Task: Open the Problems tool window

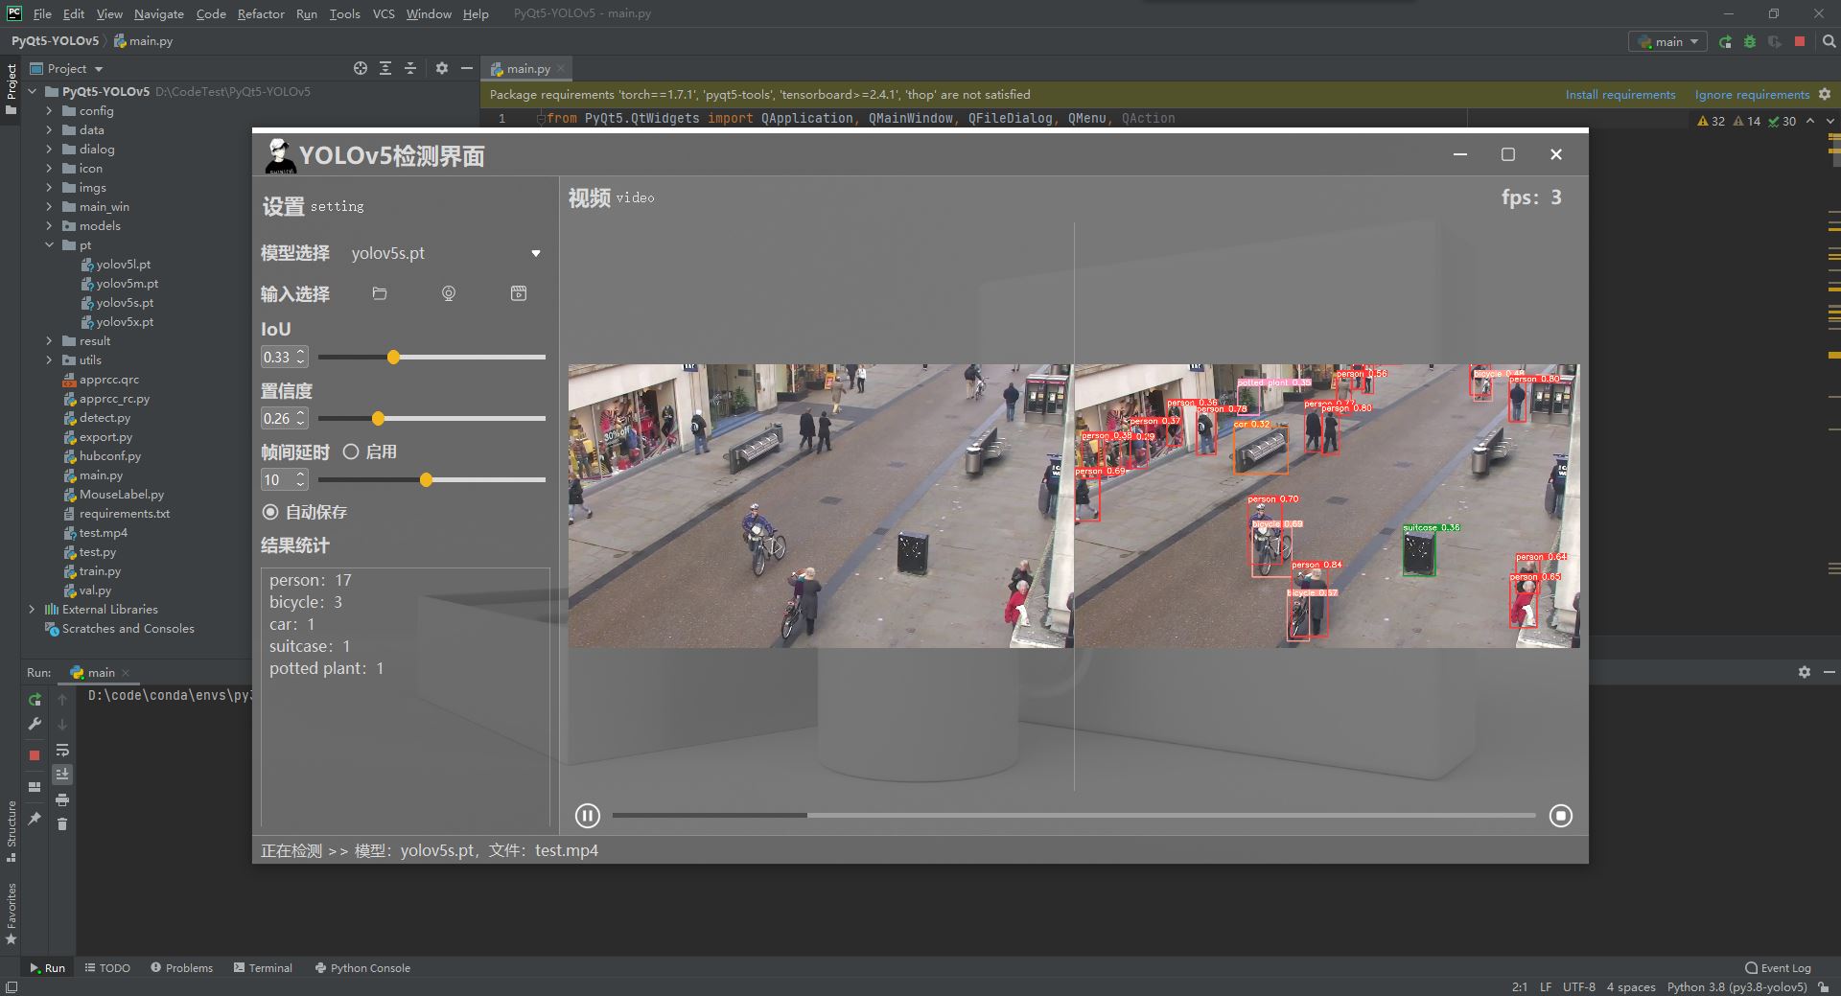Action: coord(182,967)
